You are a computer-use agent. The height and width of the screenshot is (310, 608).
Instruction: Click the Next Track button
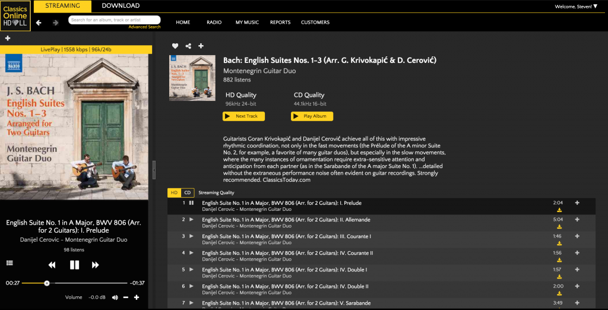[x=243, y=116]
